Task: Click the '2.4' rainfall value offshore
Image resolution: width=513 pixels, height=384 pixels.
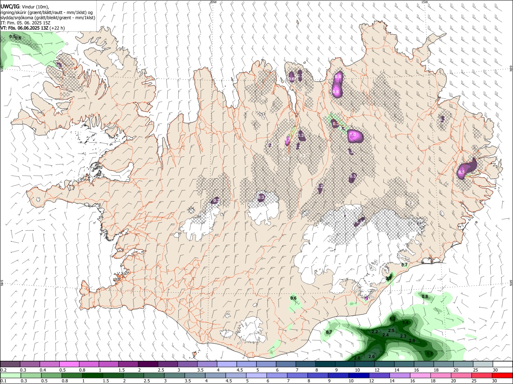Action: (386, 335)
